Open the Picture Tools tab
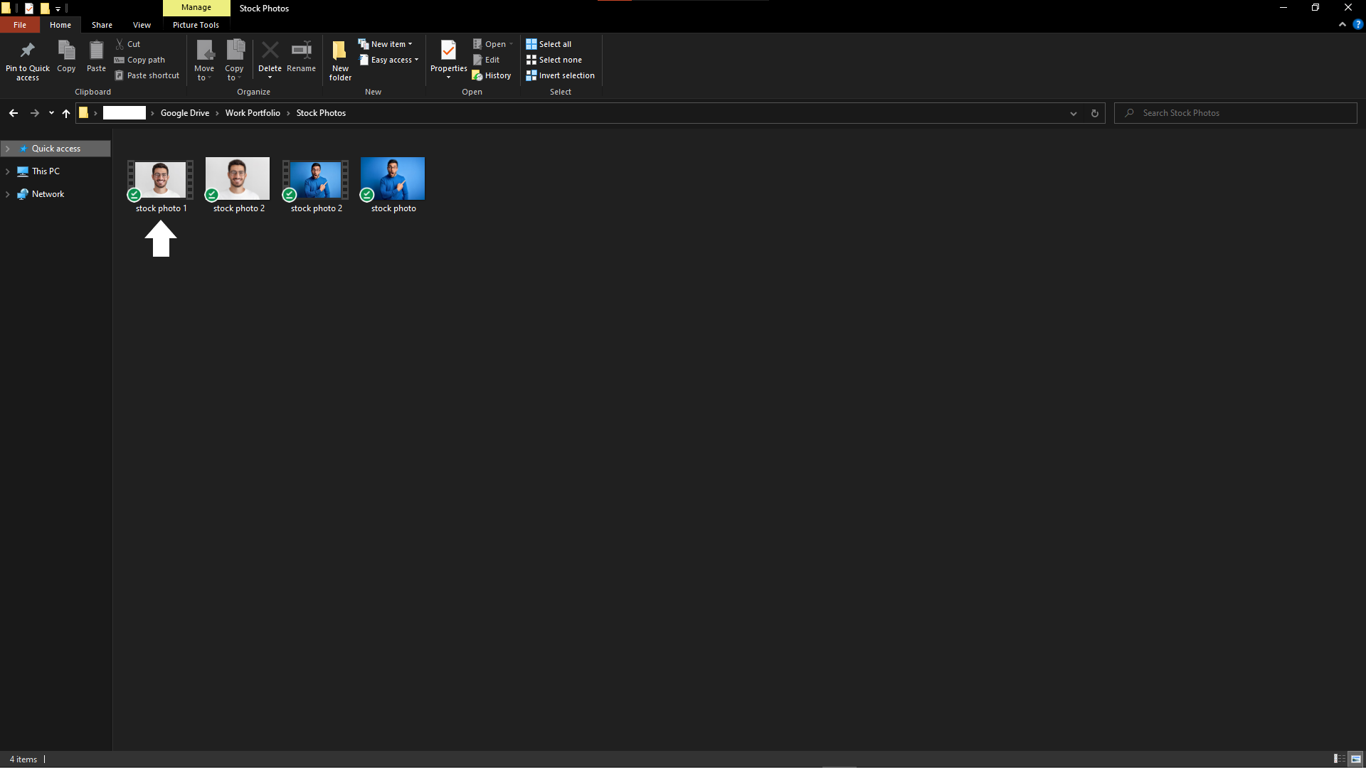This screenshot has height=768, width=1366. [196, 25]
